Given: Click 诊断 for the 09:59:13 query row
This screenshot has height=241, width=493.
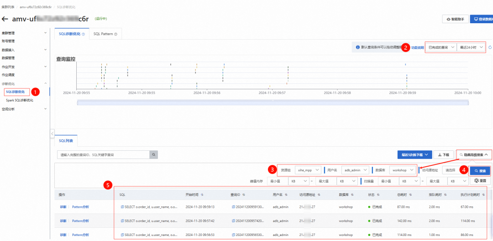Looking at the screenshot, I should click(63, 207).
